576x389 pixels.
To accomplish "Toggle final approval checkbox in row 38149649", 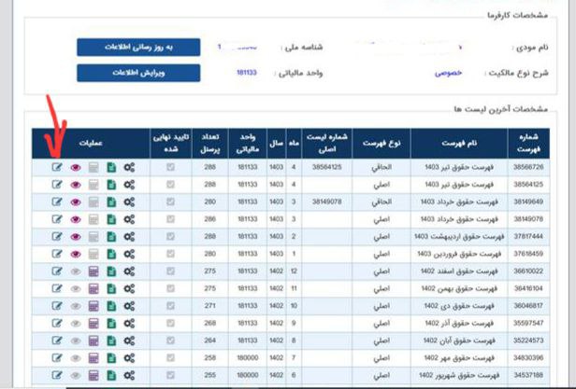I will tap(170, 201).
